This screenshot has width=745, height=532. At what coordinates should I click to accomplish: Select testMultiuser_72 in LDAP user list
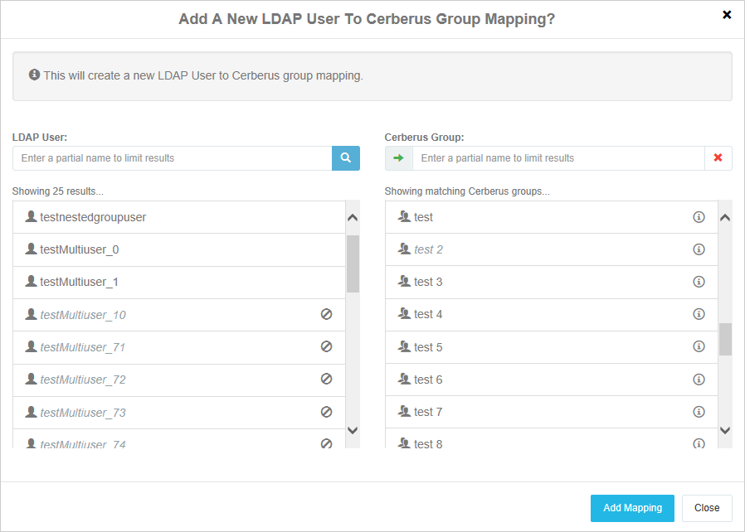pos(179,380)
